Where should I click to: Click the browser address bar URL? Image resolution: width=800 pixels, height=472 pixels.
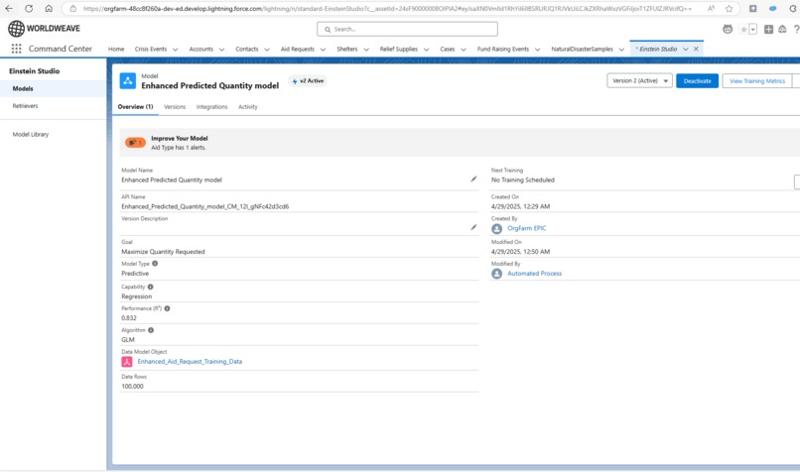click(x=388, y=8)
